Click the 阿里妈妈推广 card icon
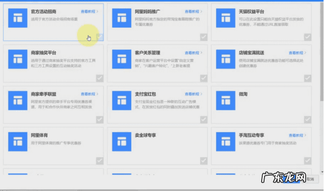The image size is (324, 191). [122, 18]
